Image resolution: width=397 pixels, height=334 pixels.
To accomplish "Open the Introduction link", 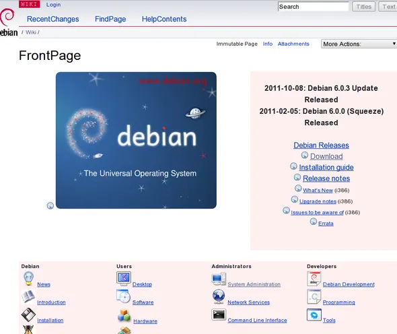I will tap(51, 302).
